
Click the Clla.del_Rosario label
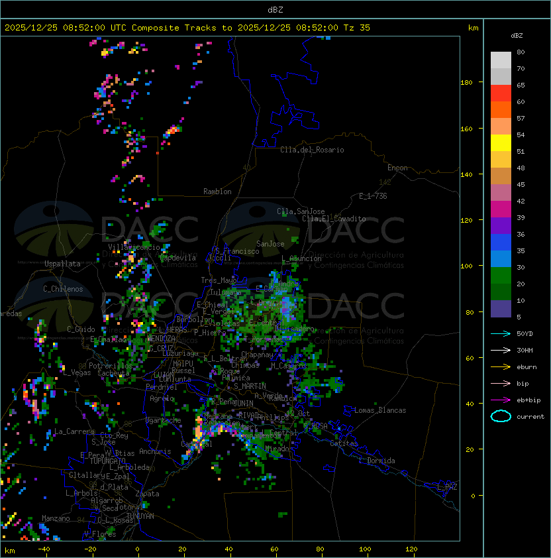pyautogui.click(x=312, y=150)
